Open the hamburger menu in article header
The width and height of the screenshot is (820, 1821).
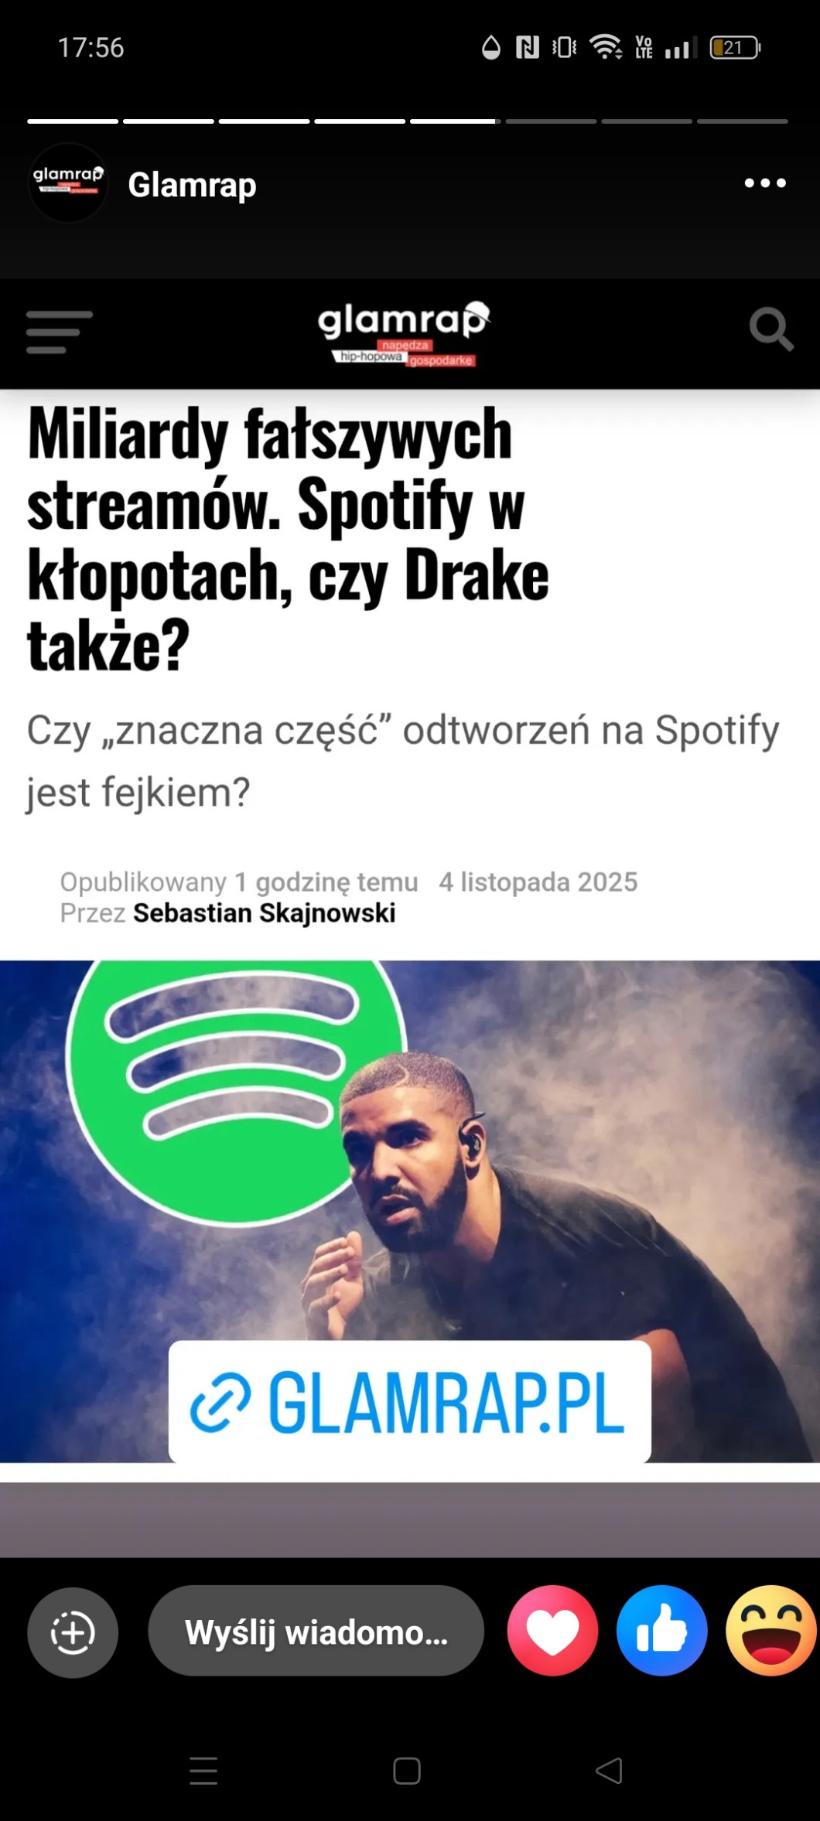60,332
